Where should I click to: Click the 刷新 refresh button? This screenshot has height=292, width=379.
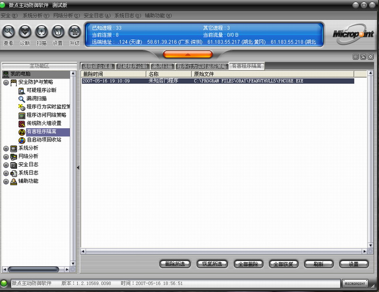pos(318,264)
